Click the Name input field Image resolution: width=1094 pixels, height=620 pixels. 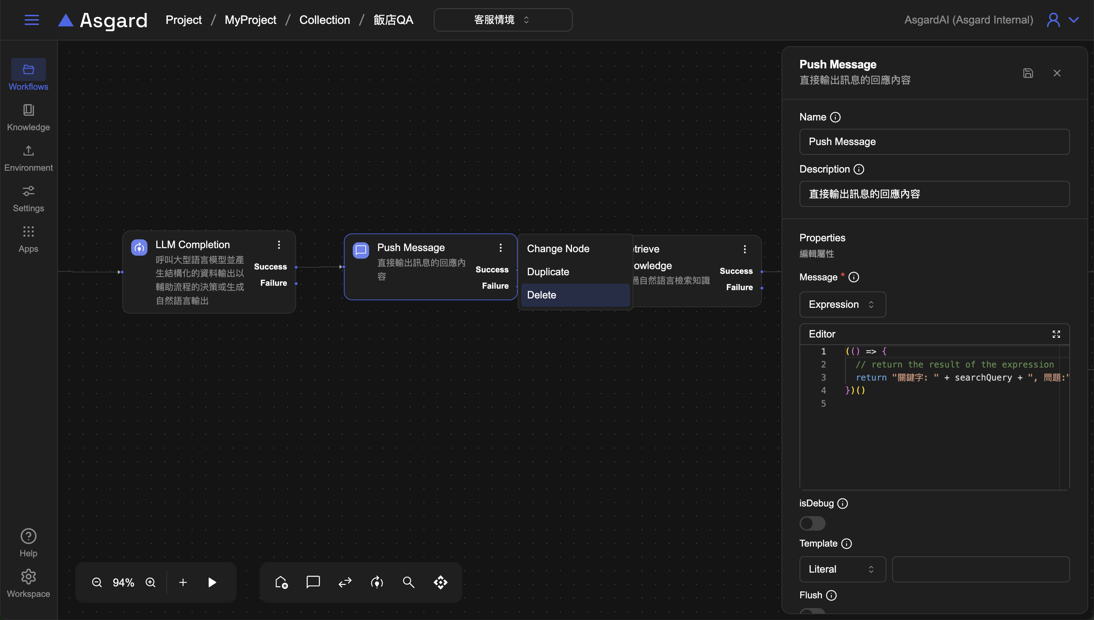(x=934, y=142)
